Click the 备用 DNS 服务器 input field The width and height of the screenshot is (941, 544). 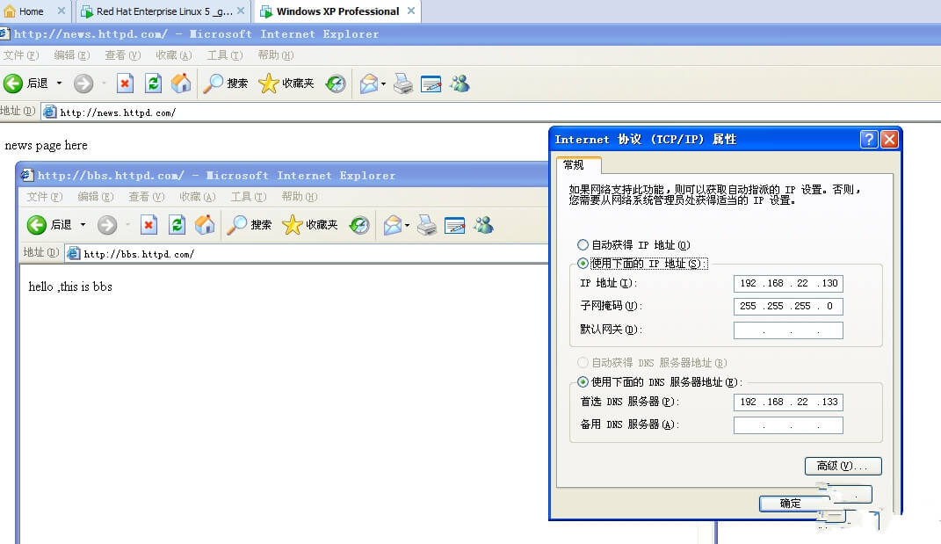(788, 425)
